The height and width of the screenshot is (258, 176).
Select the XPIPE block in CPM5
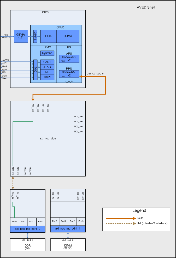[x=35, y=36]
